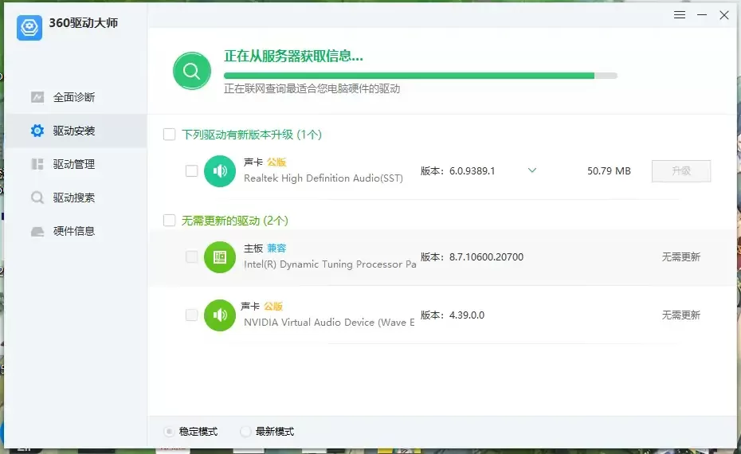Open the hamburger main menu
The height and width of the screenshot is (454, 741).
click(x=680, y=15)
